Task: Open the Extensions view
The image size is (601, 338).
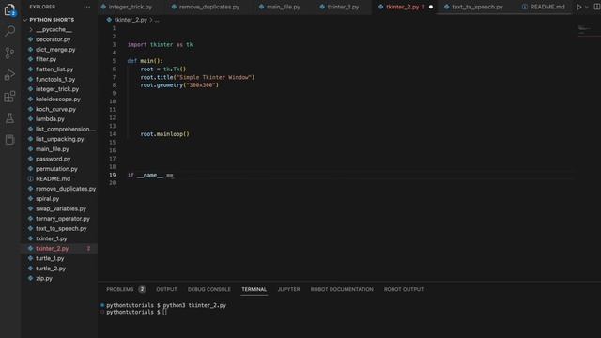Action: 9,96
